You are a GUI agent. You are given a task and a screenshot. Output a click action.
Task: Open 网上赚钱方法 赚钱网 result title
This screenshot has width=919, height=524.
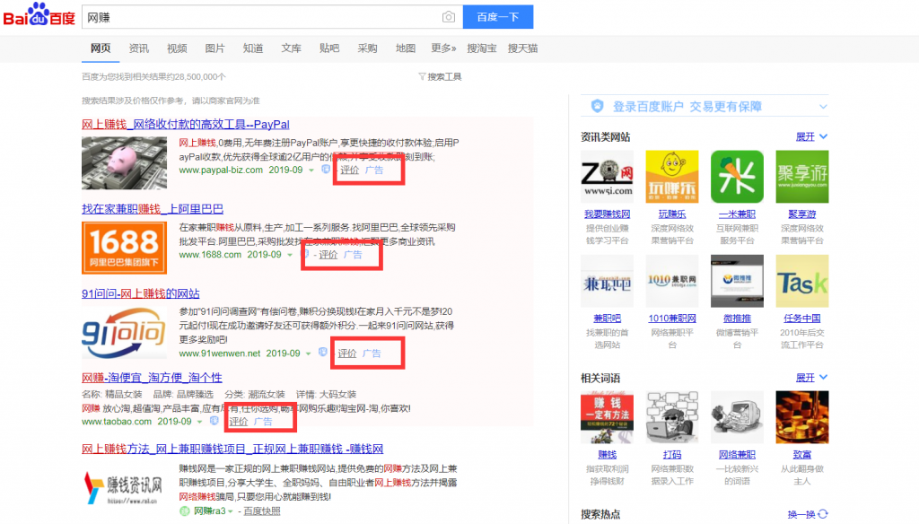[x=232, y=449]
